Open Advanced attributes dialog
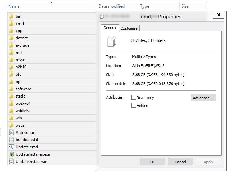This screenshot has height=174, width=230. (x=203, y=98)
